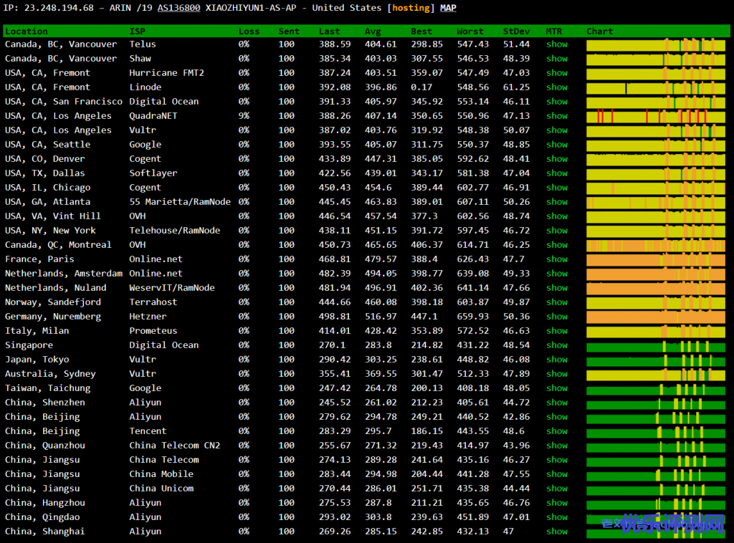The image size is (734, 543).
Task: Click the StDev column header
Action: 516,32
